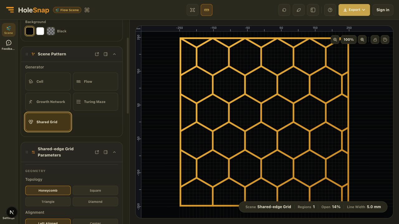Viewport: 399px width, 224px height.
Task: Choose the Growth Network generator
Action: point(48,102)
